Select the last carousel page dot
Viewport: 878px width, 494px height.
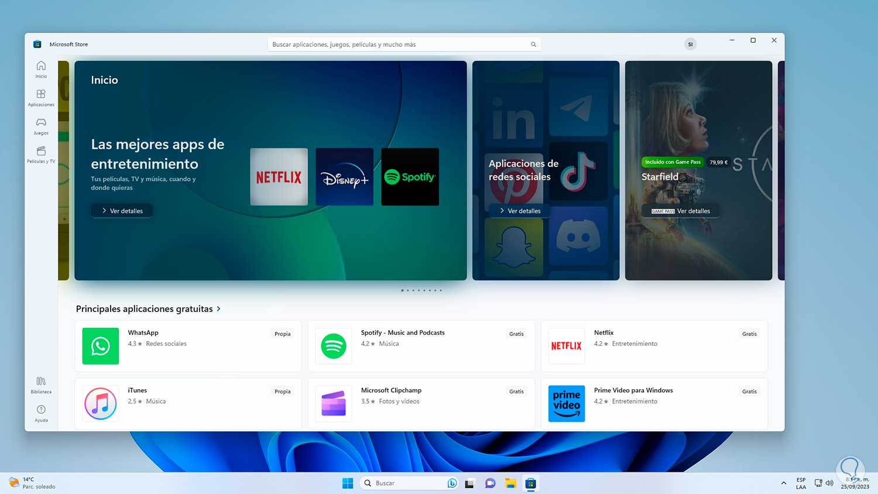(x=441, y=290)
